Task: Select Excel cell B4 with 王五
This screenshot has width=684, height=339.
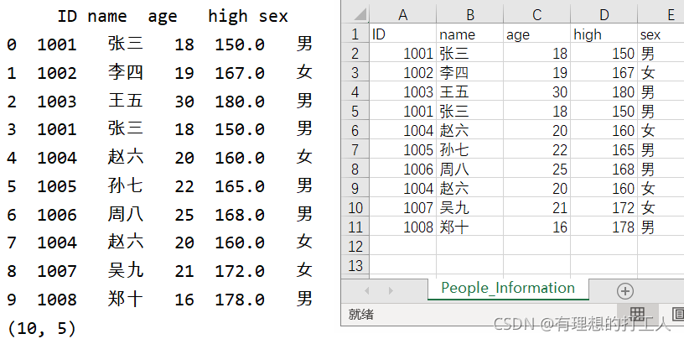Action: (x=469, y=91)
